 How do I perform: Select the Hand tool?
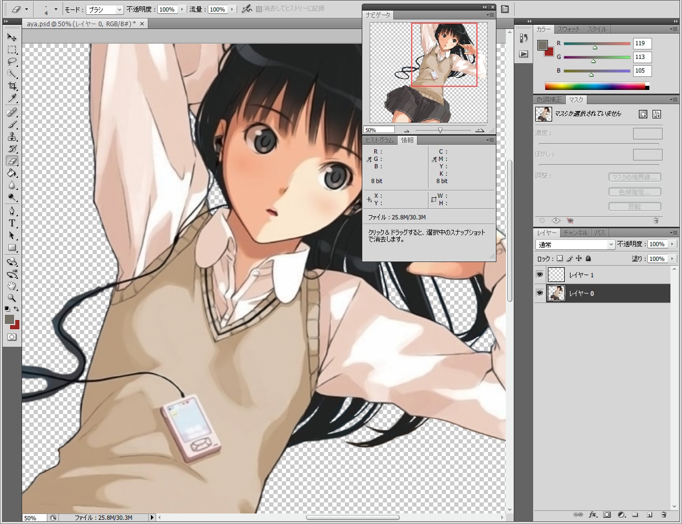tap(12, 286)
